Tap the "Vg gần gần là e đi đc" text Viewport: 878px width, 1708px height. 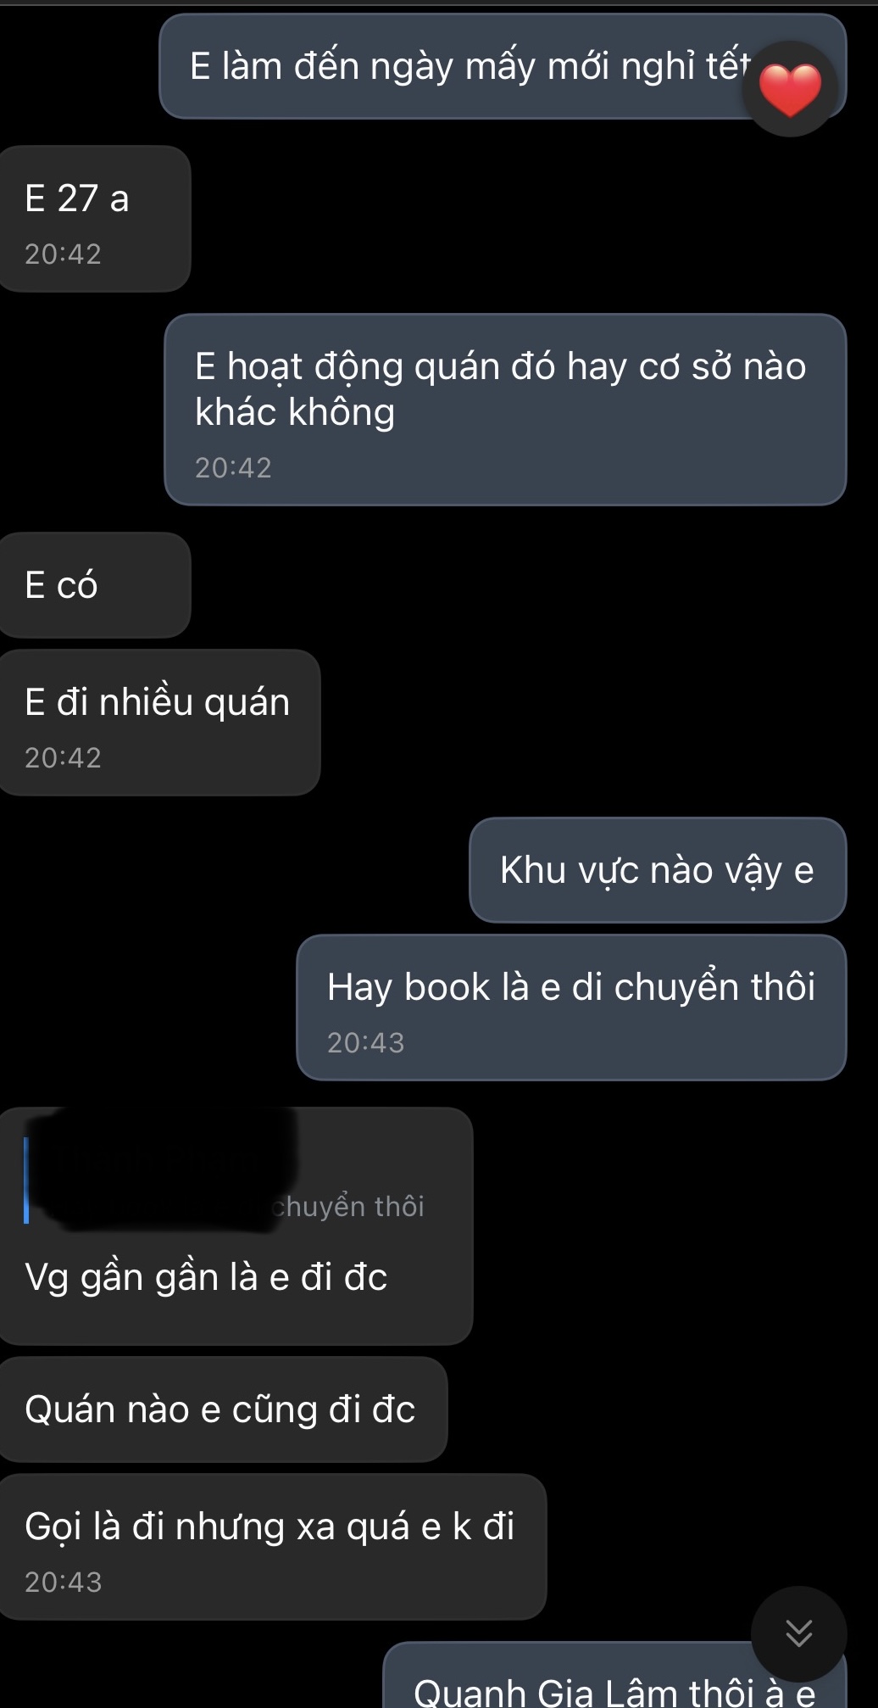(206, 1277)
